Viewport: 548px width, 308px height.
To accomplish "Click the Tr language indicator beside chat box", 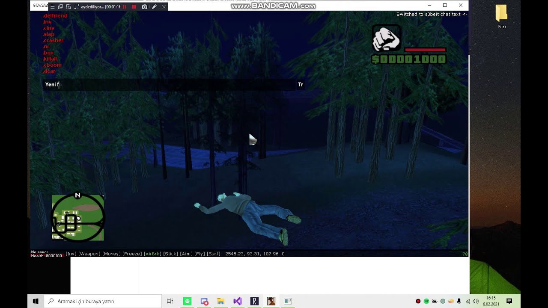I will point(301,85).
